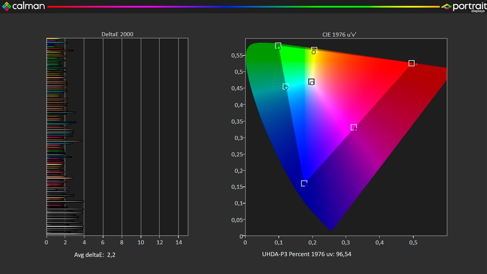The height and width of the screenshot is (274, 487).
Task: Click the 14 label on DeltaE axis
Action: coord(178,242)
